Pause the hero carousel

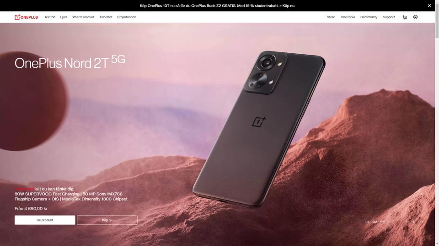click(x=414, y=222)
